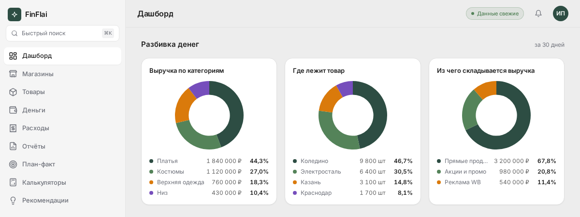Screen dimensions: 580x217
Task: Click the Прямые прод… legend label
Action: tap(466, 161)
